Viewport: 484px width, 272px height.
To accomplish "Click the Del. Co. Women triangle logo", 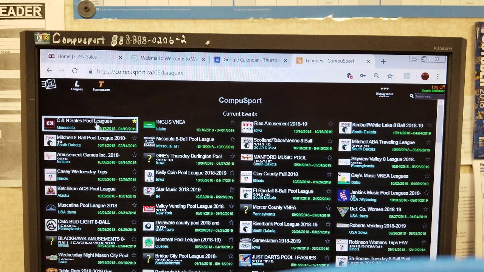I will [343, 212].
